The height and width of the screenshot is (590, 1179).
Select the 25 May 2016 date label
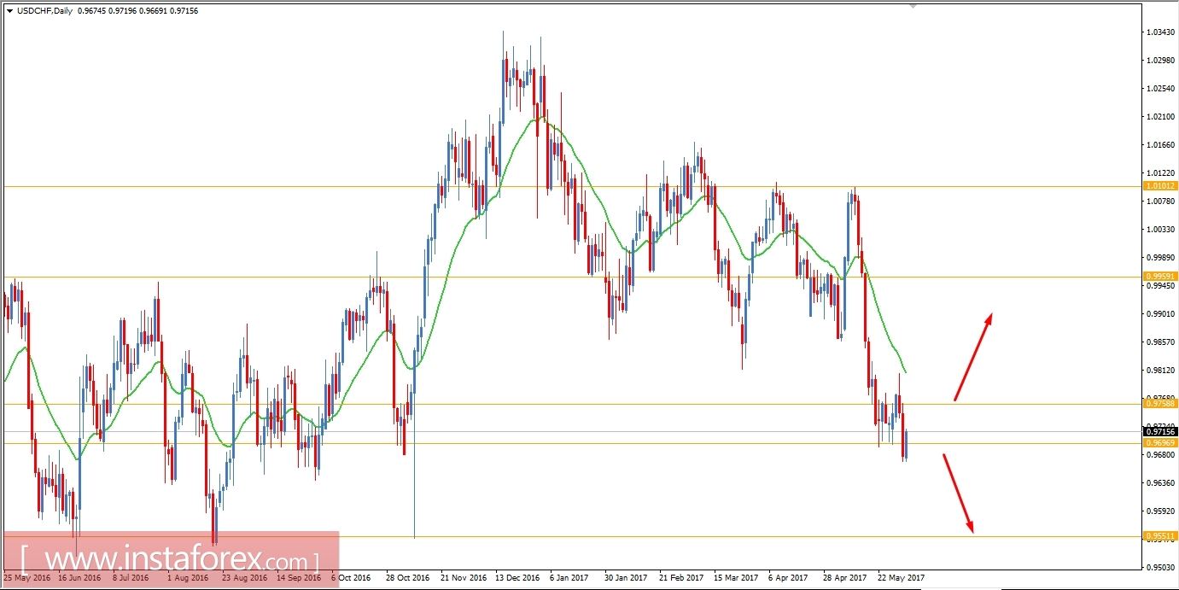tap(26, 576)
